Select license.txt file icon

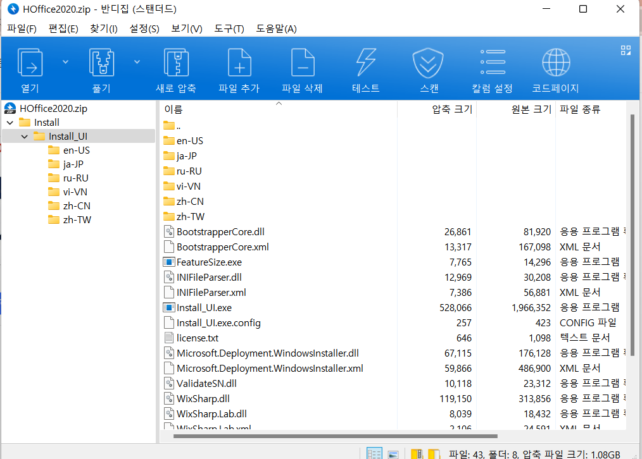coord(168,338)
